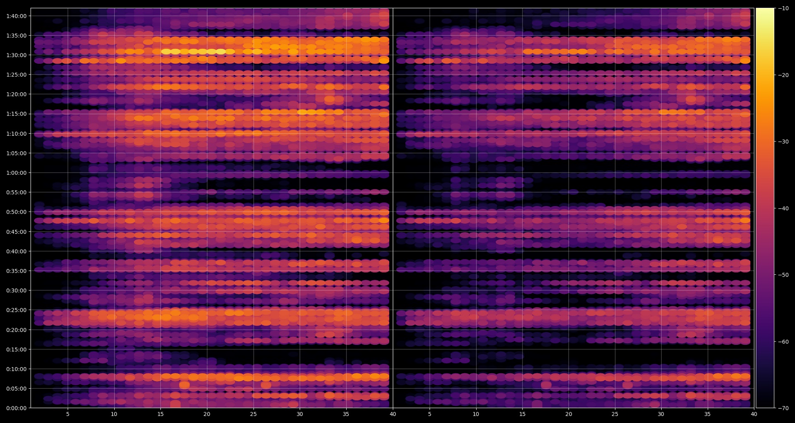Click the 0:00:00 origin time label

coord(16,408)
